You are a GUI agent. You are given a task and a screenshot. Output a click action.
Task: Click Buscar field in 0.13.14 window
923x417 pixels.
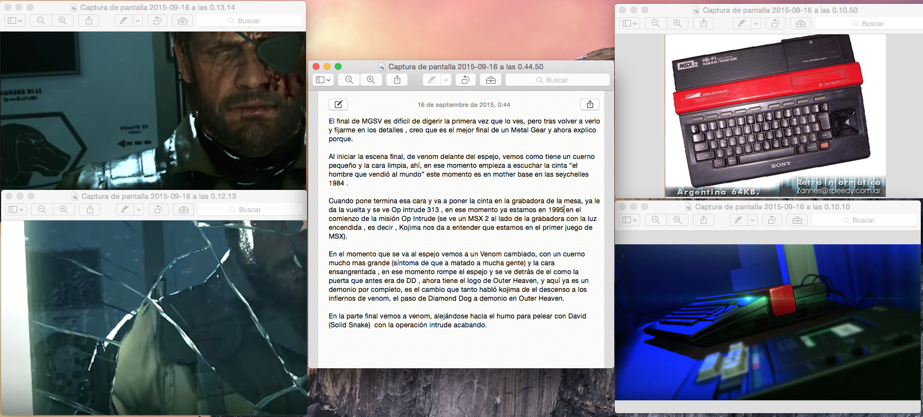click(x=249, y=20)
